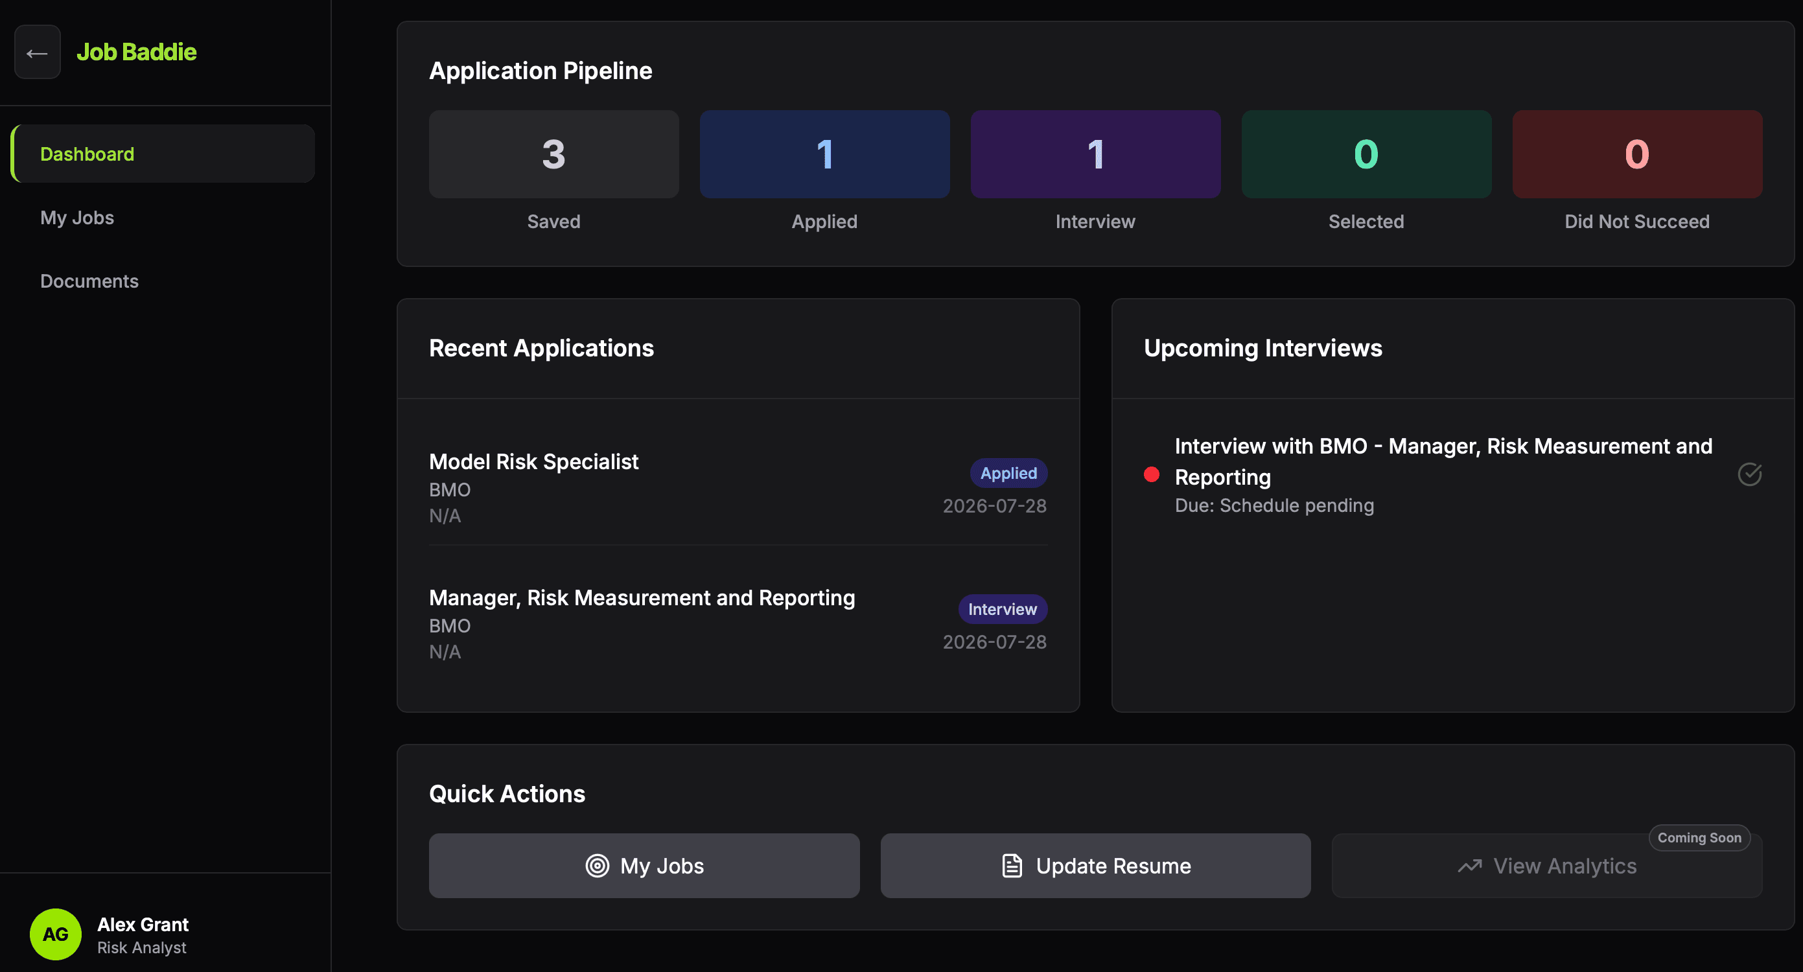Click date 2026-07-28 on Model Risk Specialist

coord(995,505)
